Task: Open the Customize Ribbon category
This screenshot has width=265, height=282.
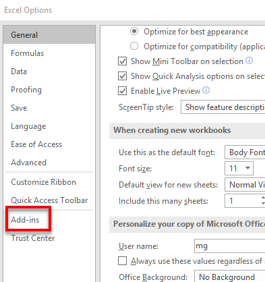Action: point(44,182)
